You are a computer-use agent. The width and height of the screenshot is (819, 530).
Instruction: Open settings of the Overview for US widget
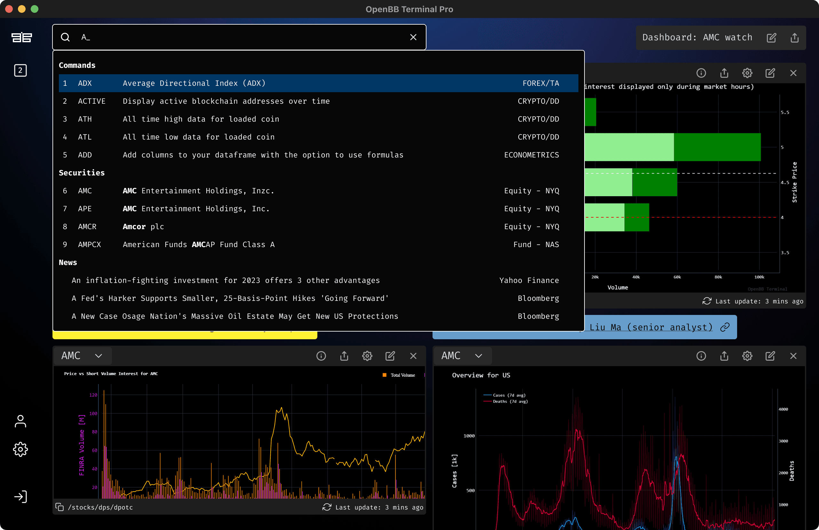click(x=747, y=356)
